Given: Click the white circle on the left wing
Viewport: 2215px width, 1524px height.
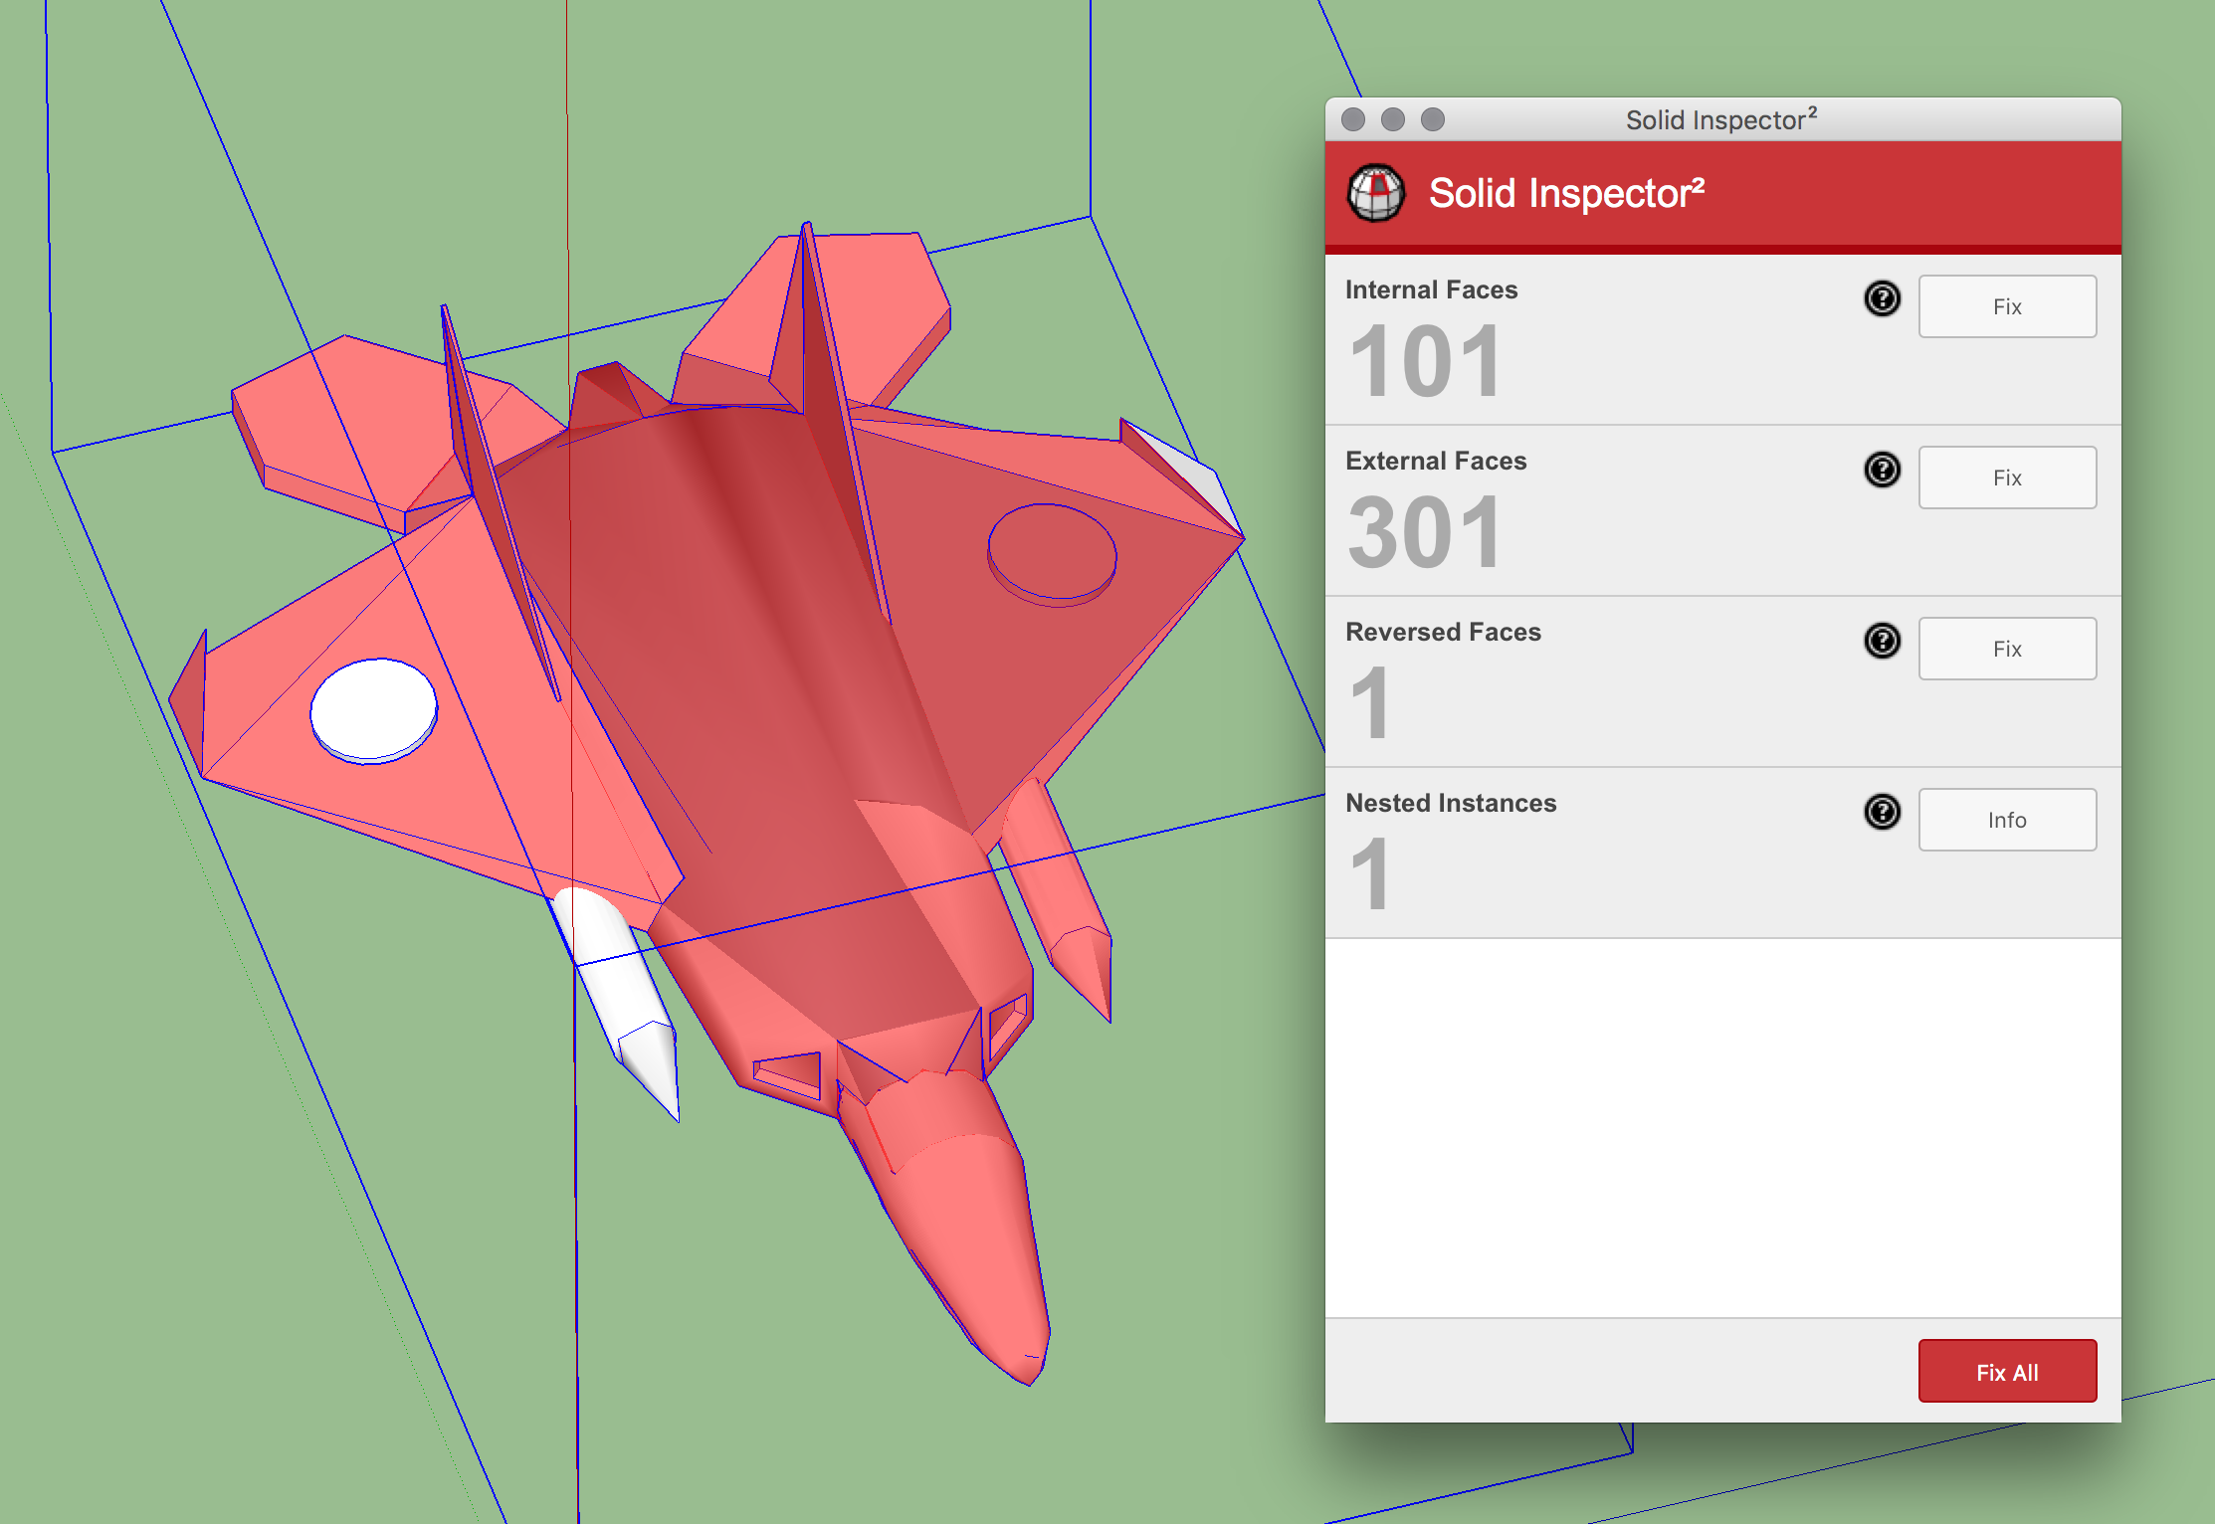Looking at the screenshot, I should pyautogui.click(x=373, y=710).
